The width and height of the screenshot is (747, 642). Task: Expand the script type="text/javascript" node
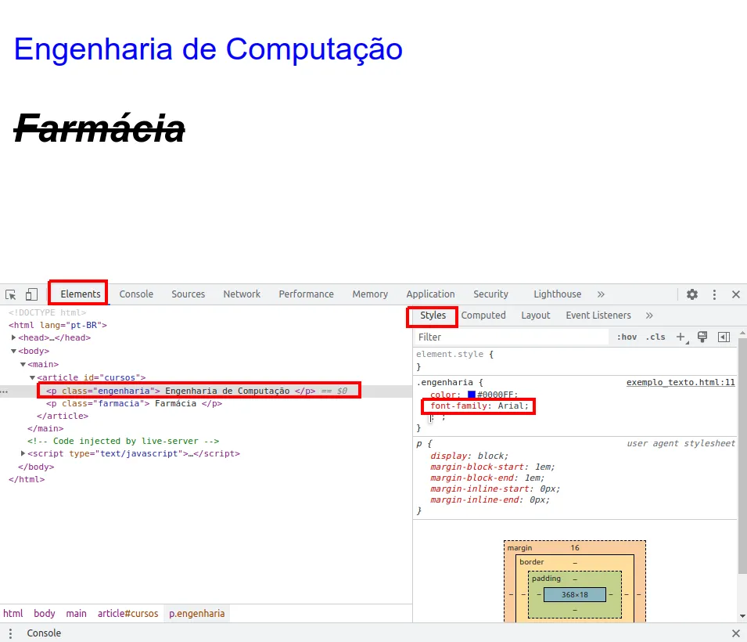(x=23, y=453)
